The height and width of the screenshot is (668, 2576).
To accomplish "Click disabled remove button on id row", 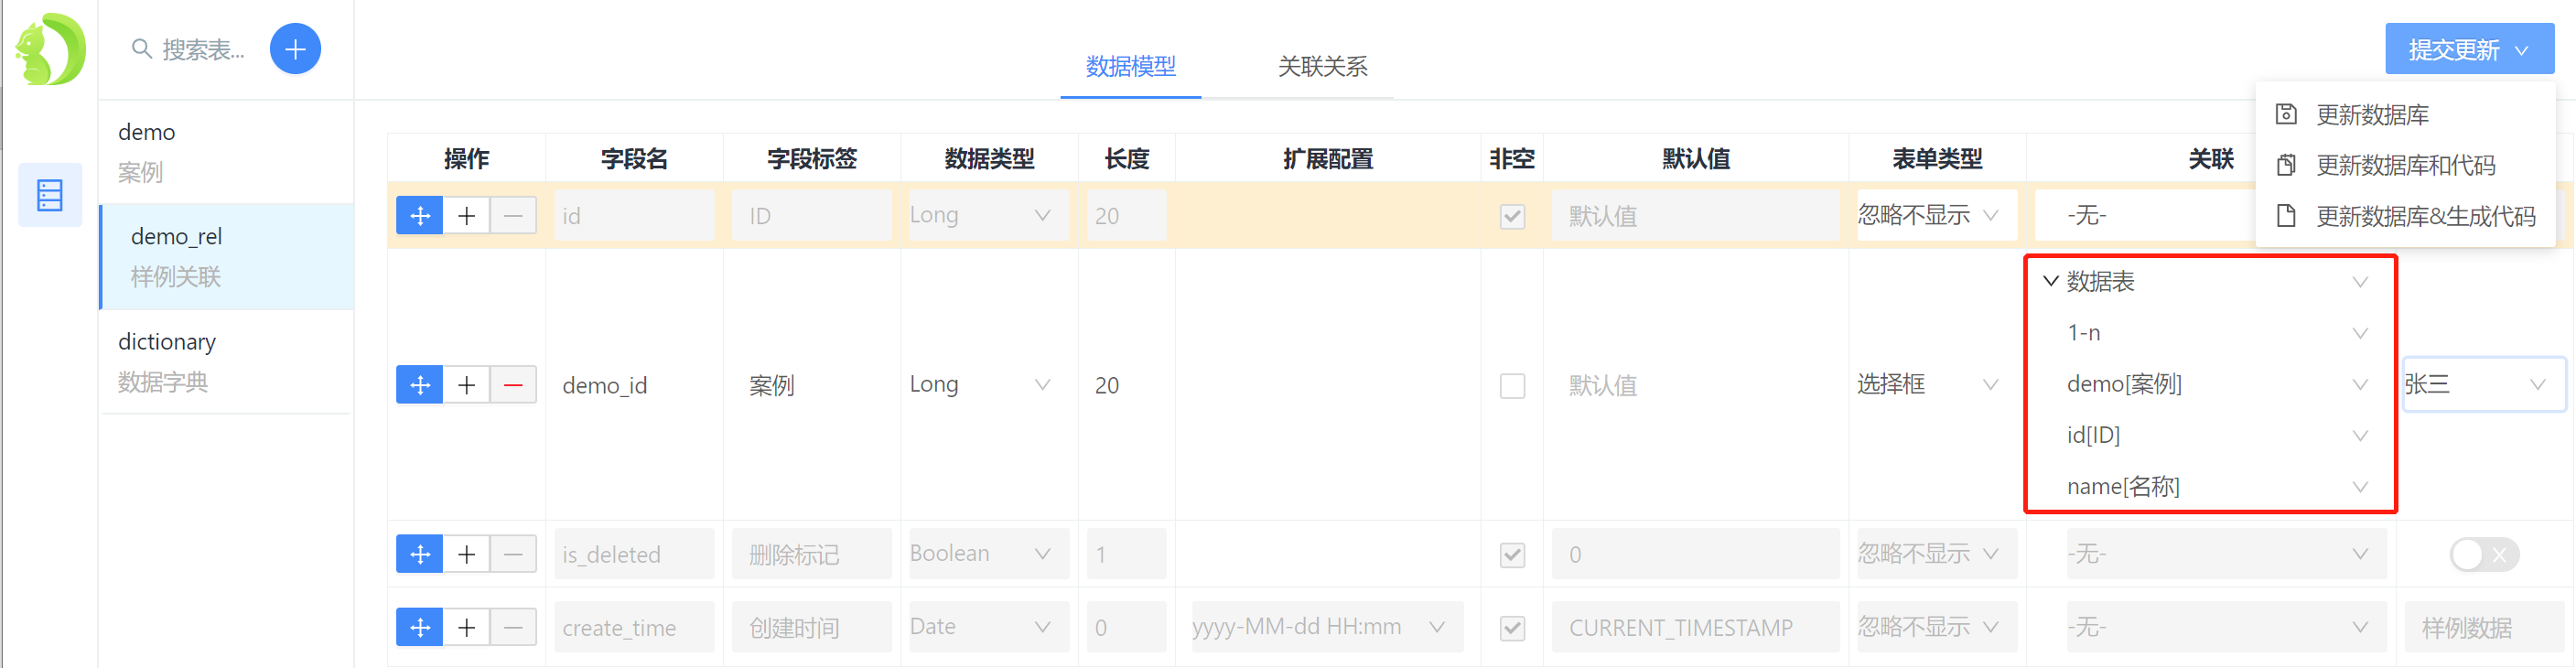I will [x=513, y=215].
